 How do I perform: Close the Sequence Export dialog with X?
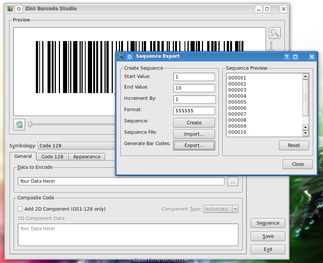click(312, 57)
